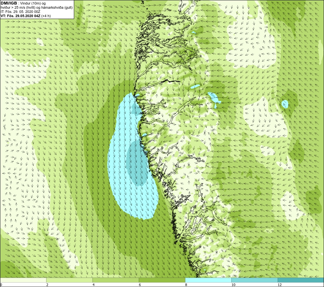Viewport: 324px width, 287px height.
Task: Click the 0–2 m/s palest color band
Action: pos(23,280)
